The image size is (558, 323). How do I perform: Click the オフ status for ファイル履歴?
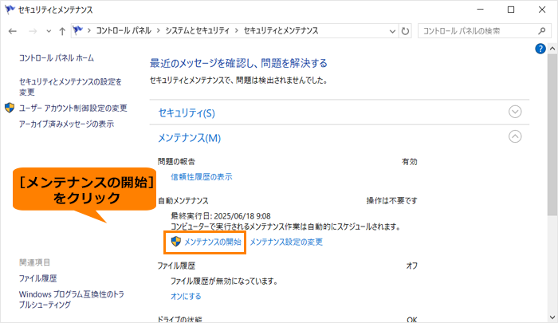(x=412, y=266)
